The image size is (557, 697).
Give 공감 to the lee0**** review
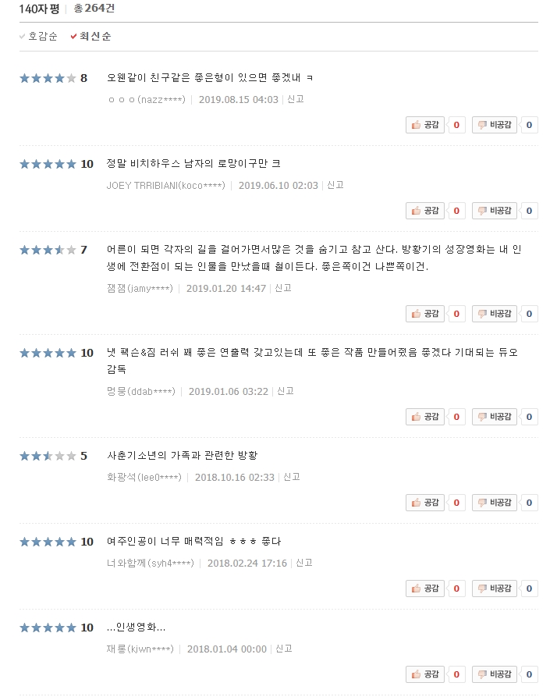point(425,503)
